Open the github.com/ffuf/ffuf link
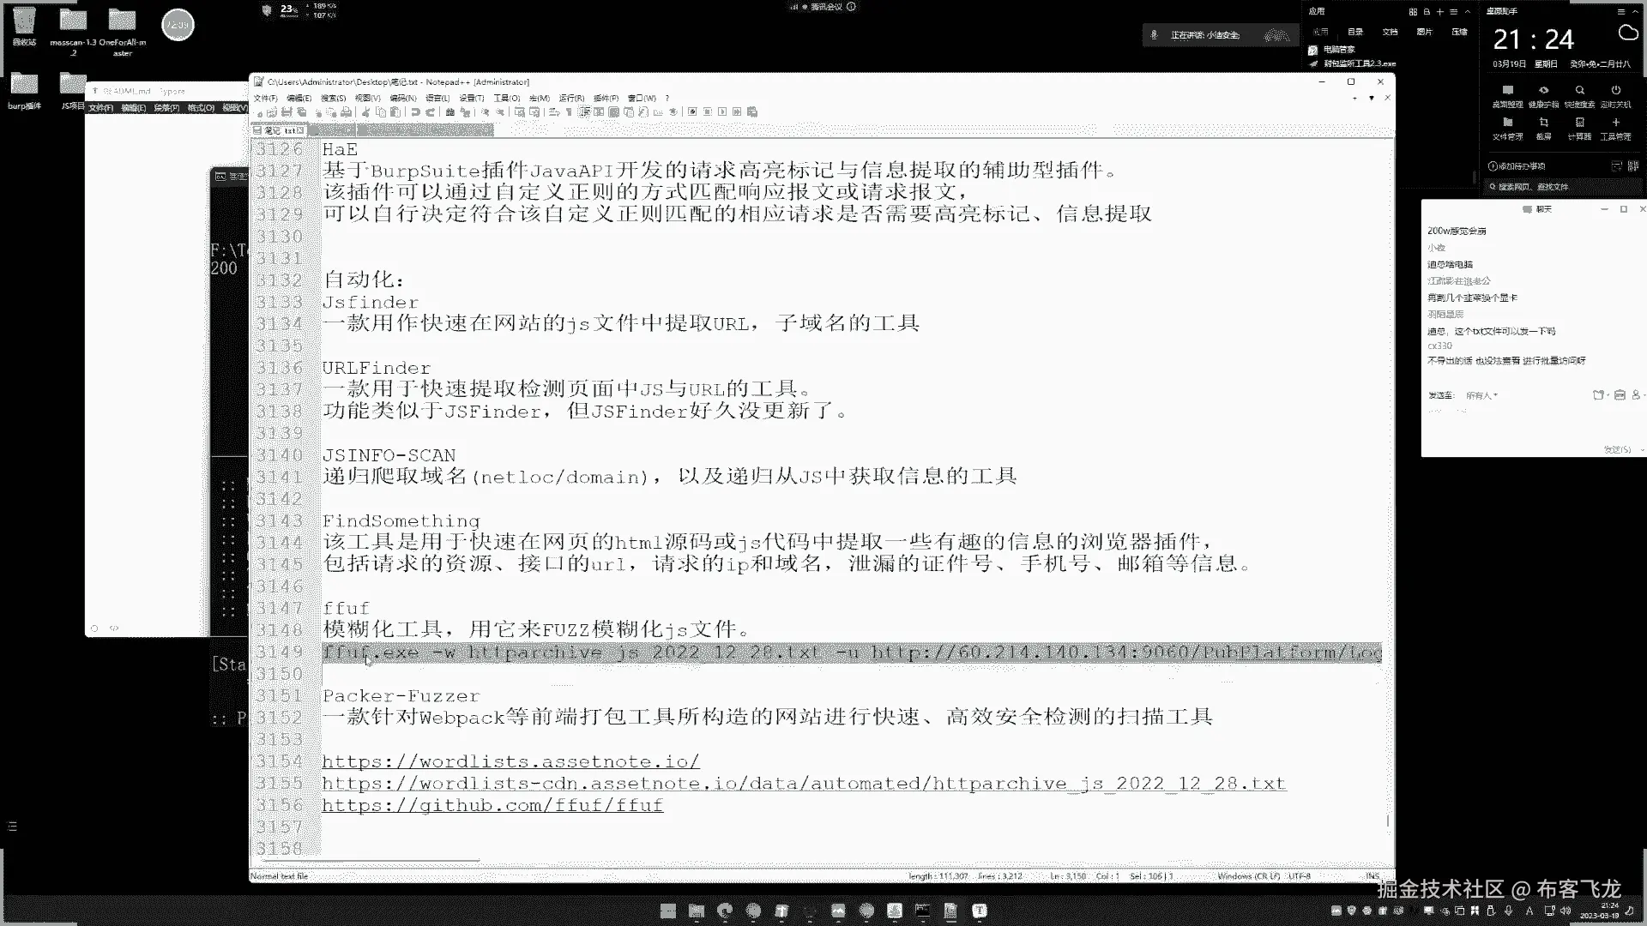Screen dimensions: 1647x926 pyautogui.click(x=492, y=806)
